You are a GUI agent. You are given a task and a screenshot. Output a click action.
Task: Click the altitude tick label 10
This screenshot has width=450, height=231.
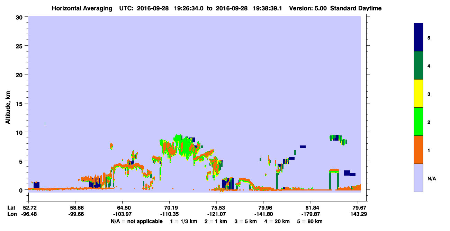point(19,132)
